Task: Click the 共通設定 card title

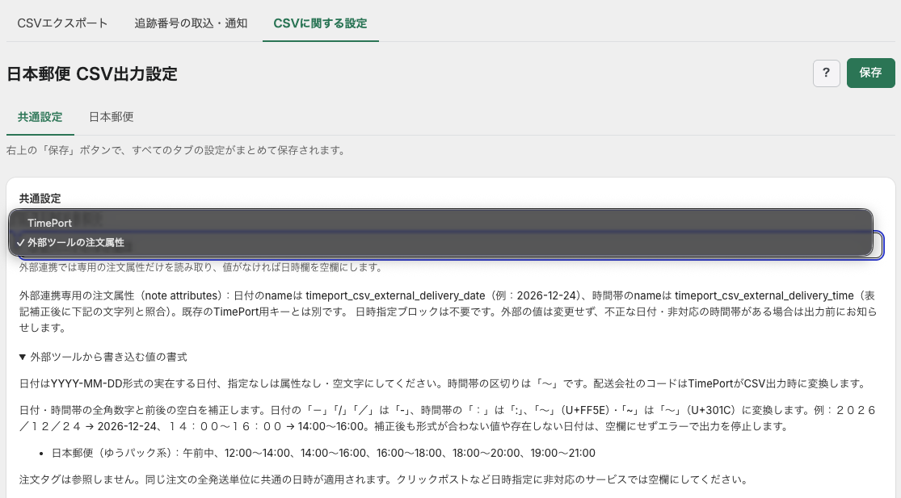Action: pyautogui.click(x=40, y=199)
